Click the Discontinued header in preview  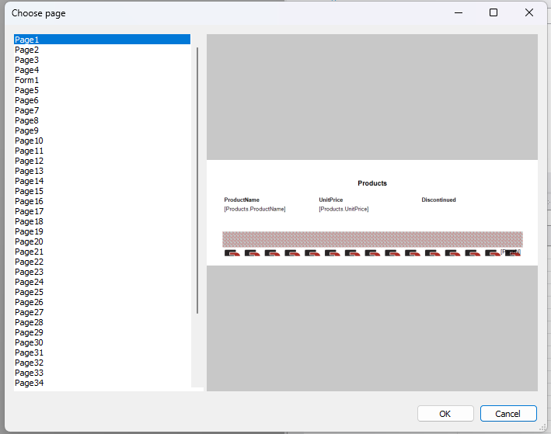coord(438,200)
